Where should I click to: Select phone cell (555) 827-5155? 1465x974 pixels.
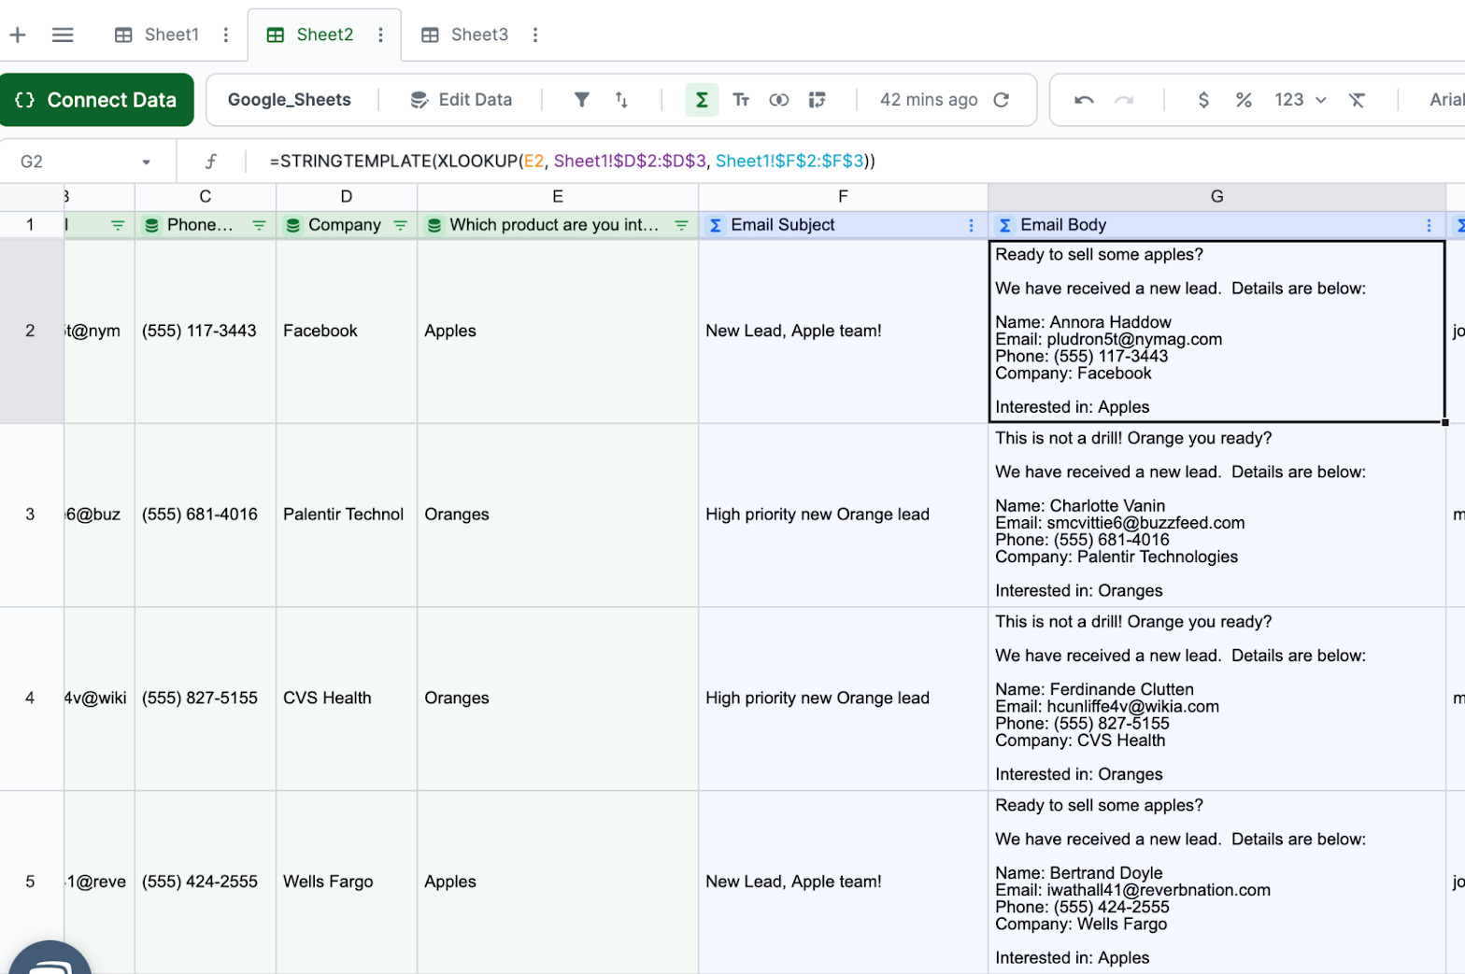[206, 699]
